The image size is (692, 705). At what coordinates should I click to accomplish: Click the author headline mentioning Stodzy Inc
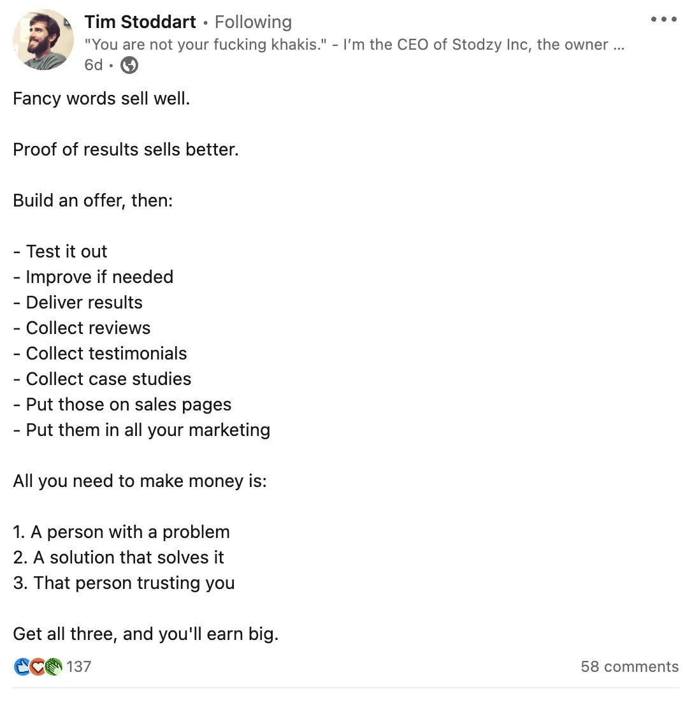coord(354,45)
